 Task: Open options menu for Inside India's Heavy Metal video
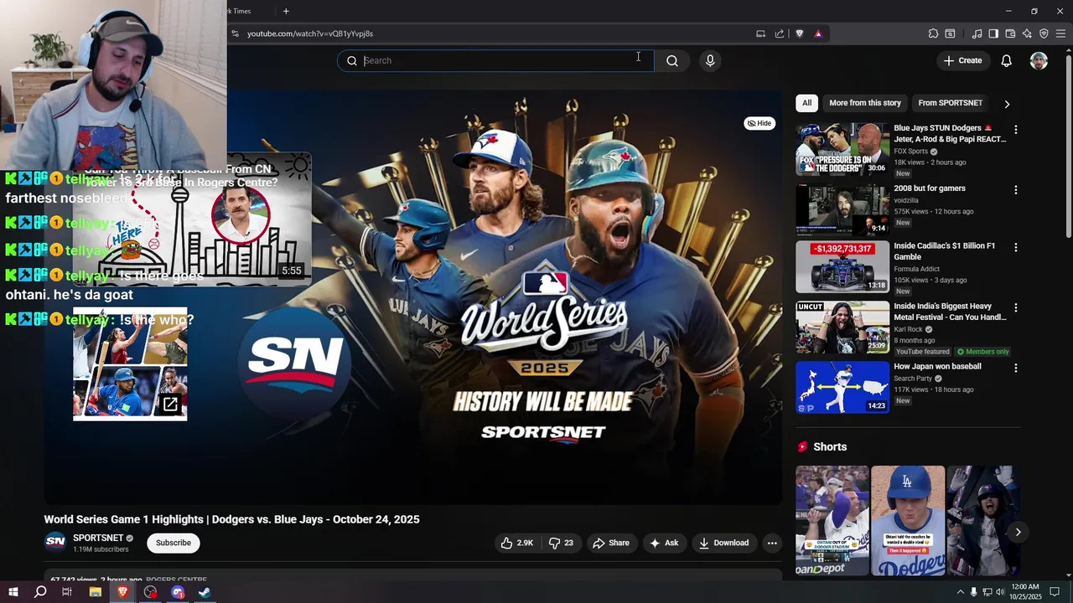point(1015,307)
